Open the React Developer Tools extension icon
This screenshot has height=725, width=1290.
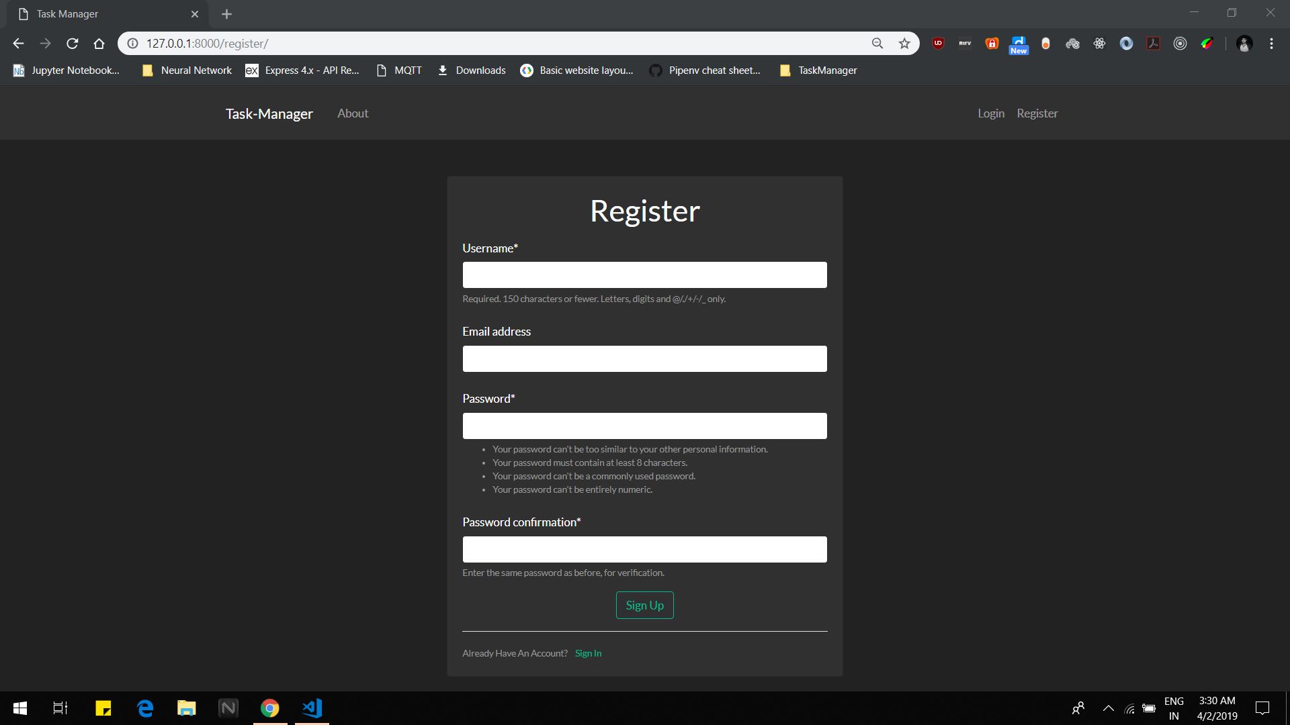[x=1099, y=43]
